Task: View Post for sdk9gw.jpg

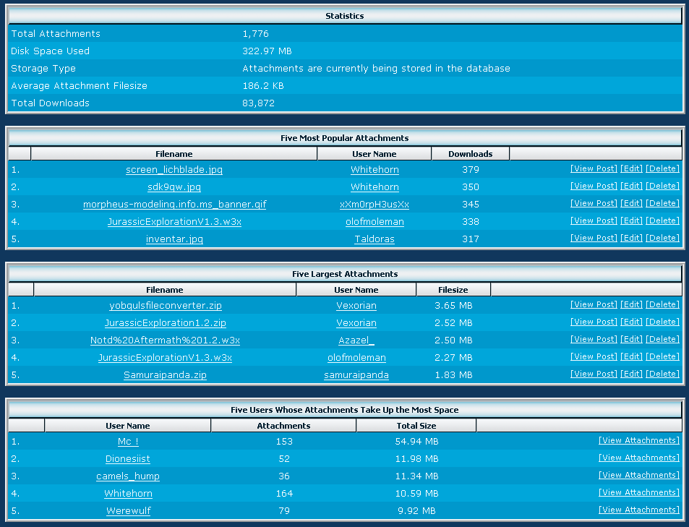Action: [594, 186]
